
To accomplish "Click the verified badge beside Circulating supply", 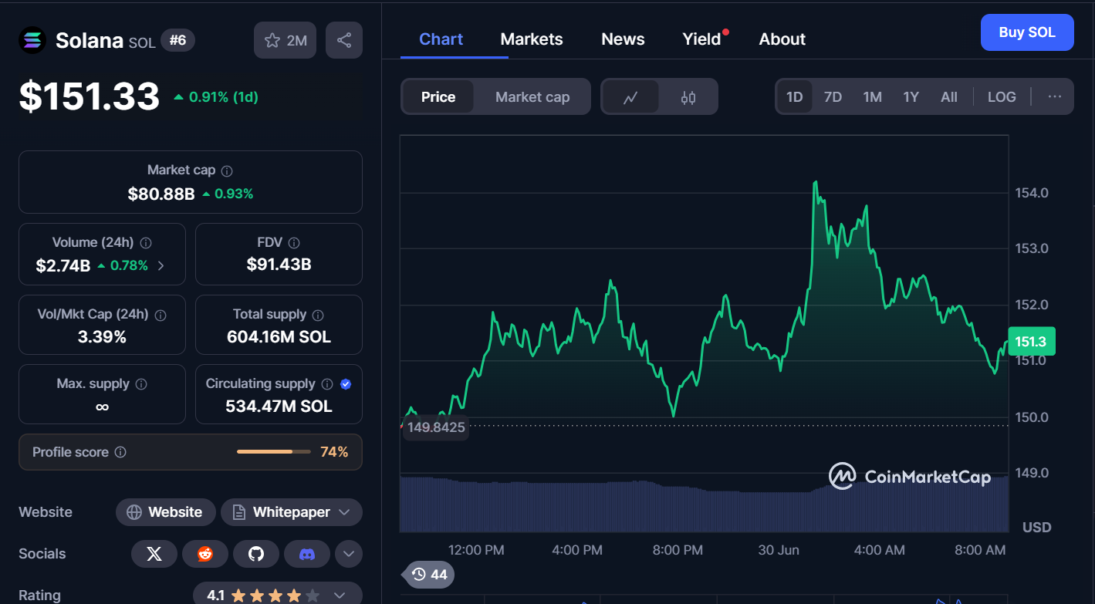I will point(346,384).
